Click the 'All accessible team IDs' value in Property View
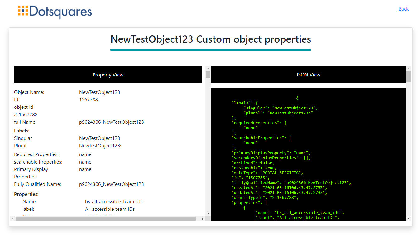Image resolution: width=418 pixels, height=235 pixels. [110, 209]
